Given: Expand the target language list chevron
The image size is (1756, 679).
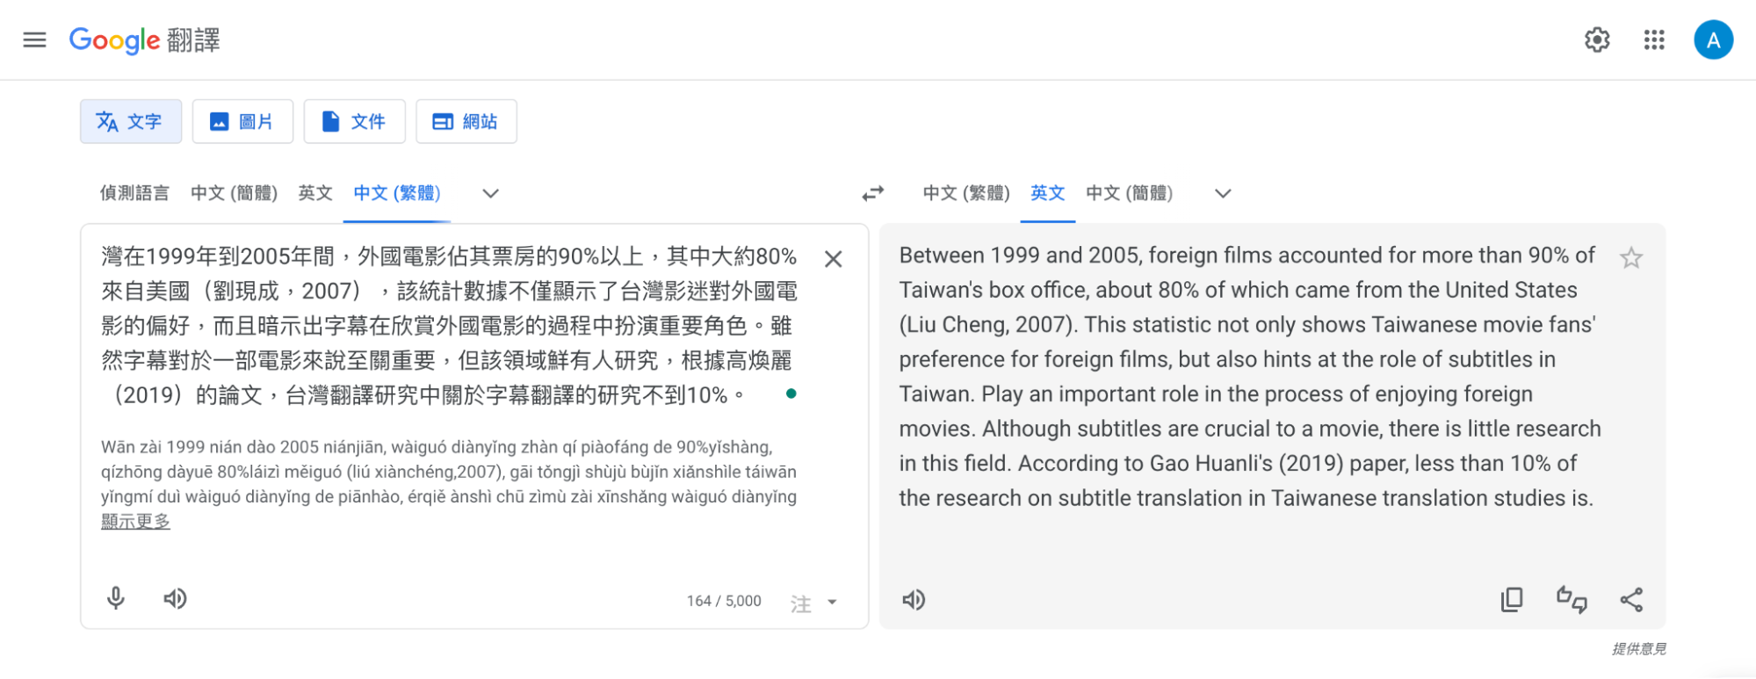Looking at the screenshot, I should (x=1223, y=193).
